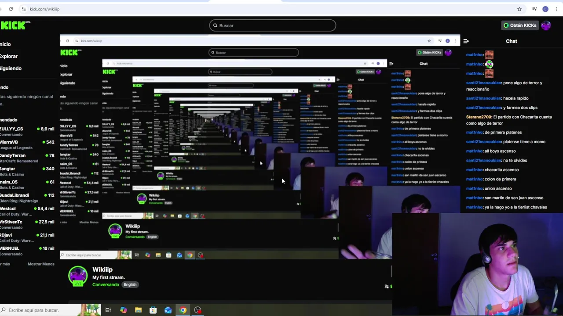Click Obtén KICKs in first nested stream copy
This screenshot has height=316, width=563.
(x=429, y=53)
